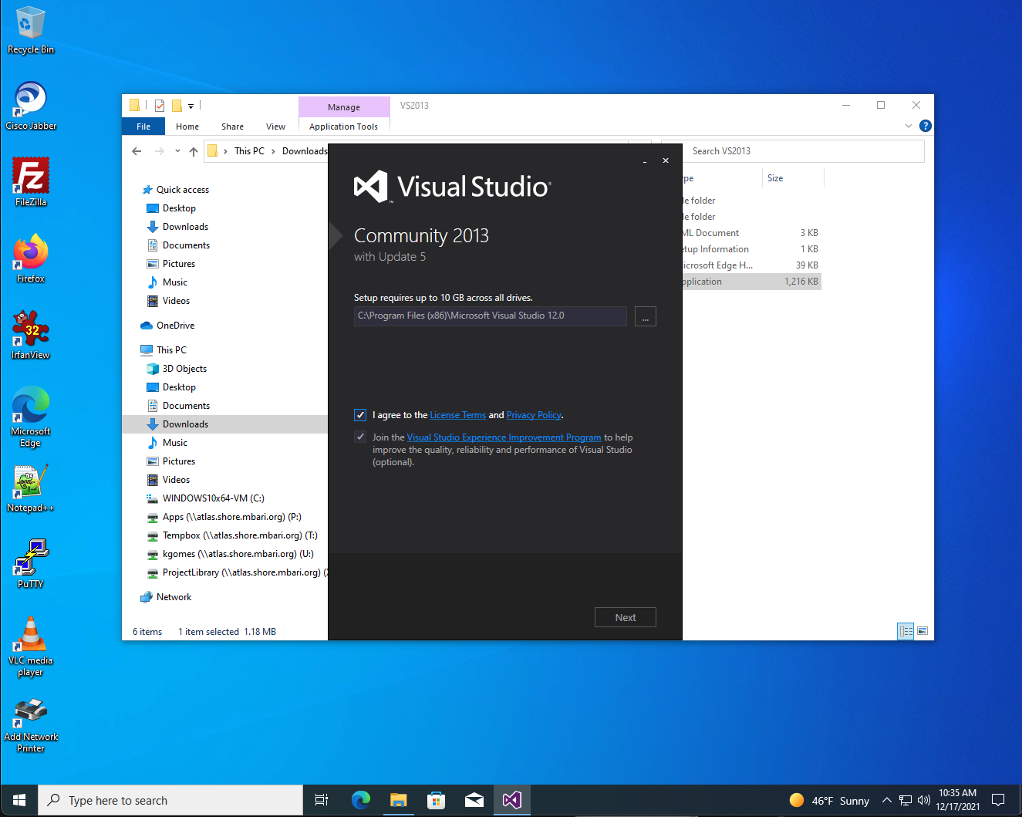Image resolution: width=1022 pixels, height=817 pixels.
Task: Click the File Explorer help icon
Action: click(926, 126)
